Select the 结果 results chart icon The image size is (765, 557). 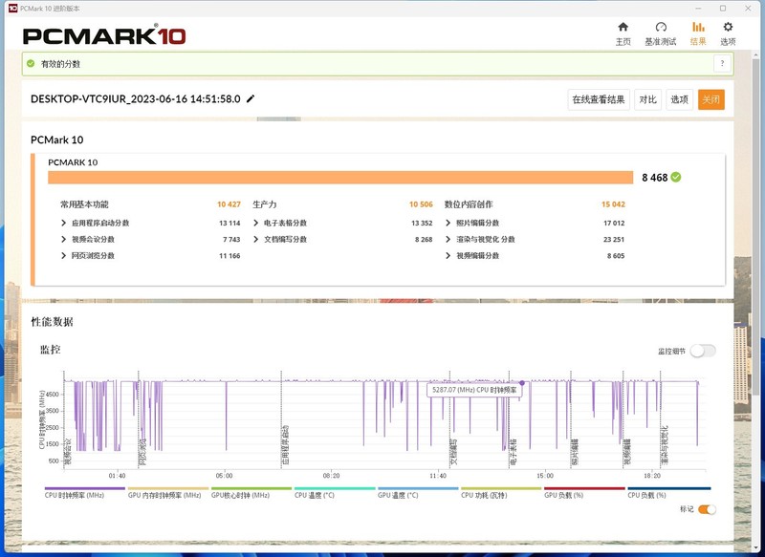698,28
